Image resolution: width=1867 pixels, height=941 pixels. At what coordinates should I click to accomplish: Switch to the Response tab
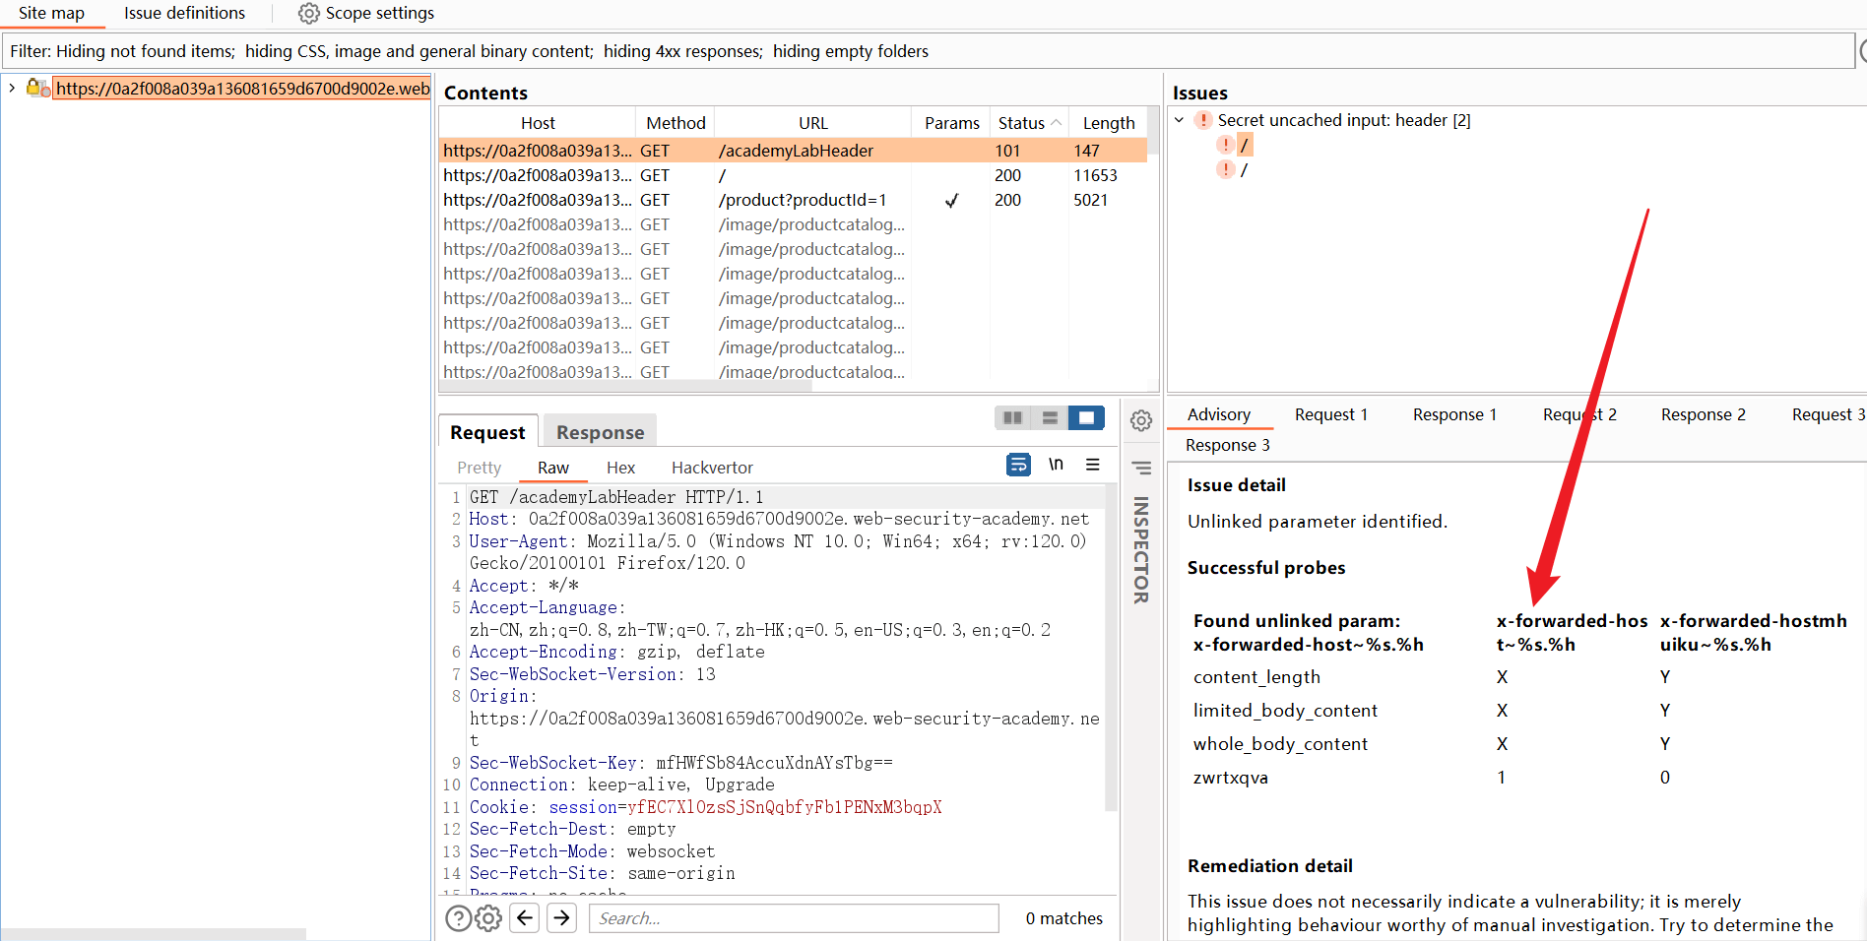tap(600, 432)
